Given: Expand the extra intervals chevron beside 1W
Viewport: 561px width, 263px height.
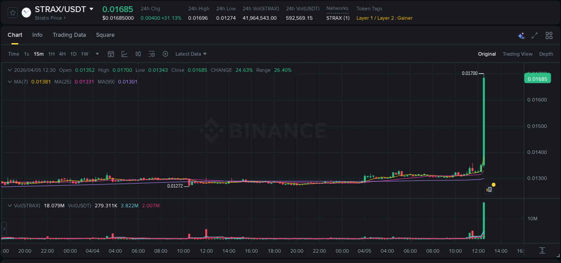Looking at the screenshot, I should (x=96, y=53).
